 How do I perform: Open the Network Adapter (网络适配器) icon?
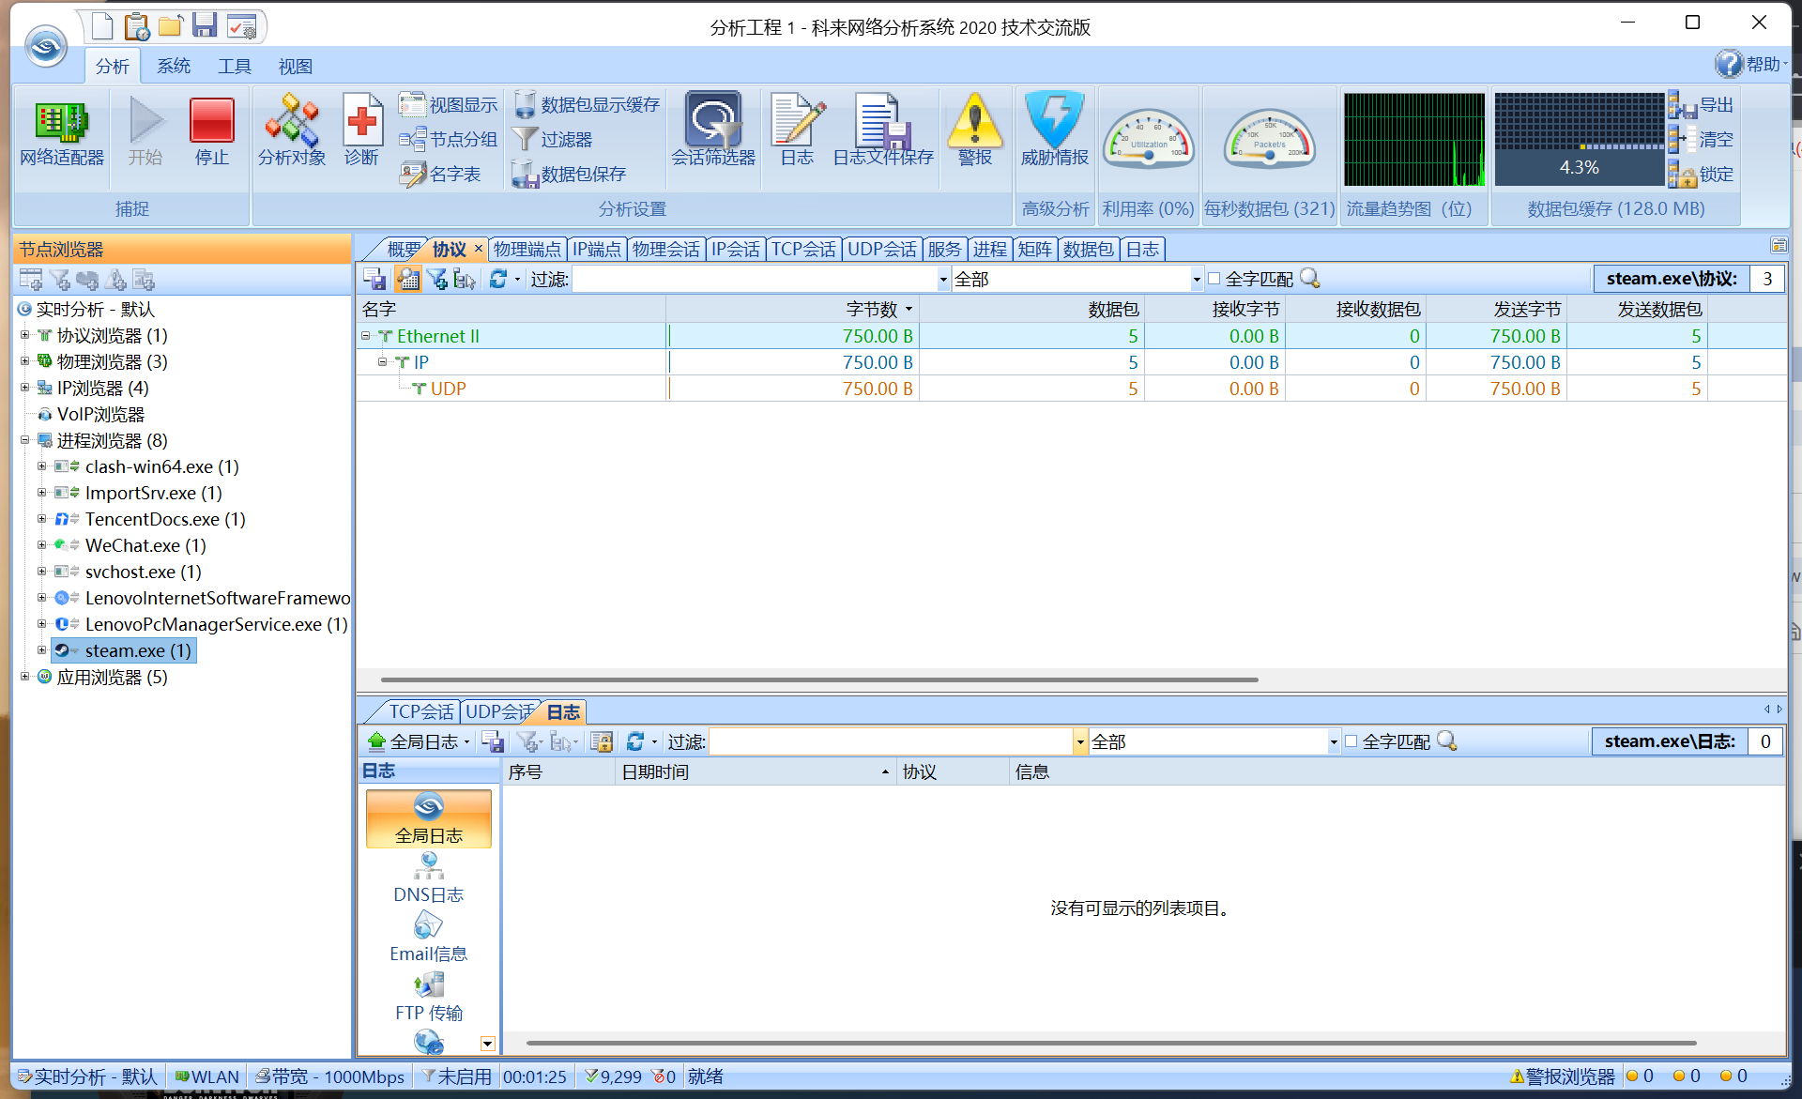coord(62,123)
